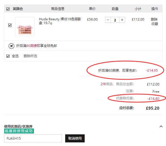Decrease quantity with the minus button
This screenshot has width=166, height=146.
pos(108,20)
